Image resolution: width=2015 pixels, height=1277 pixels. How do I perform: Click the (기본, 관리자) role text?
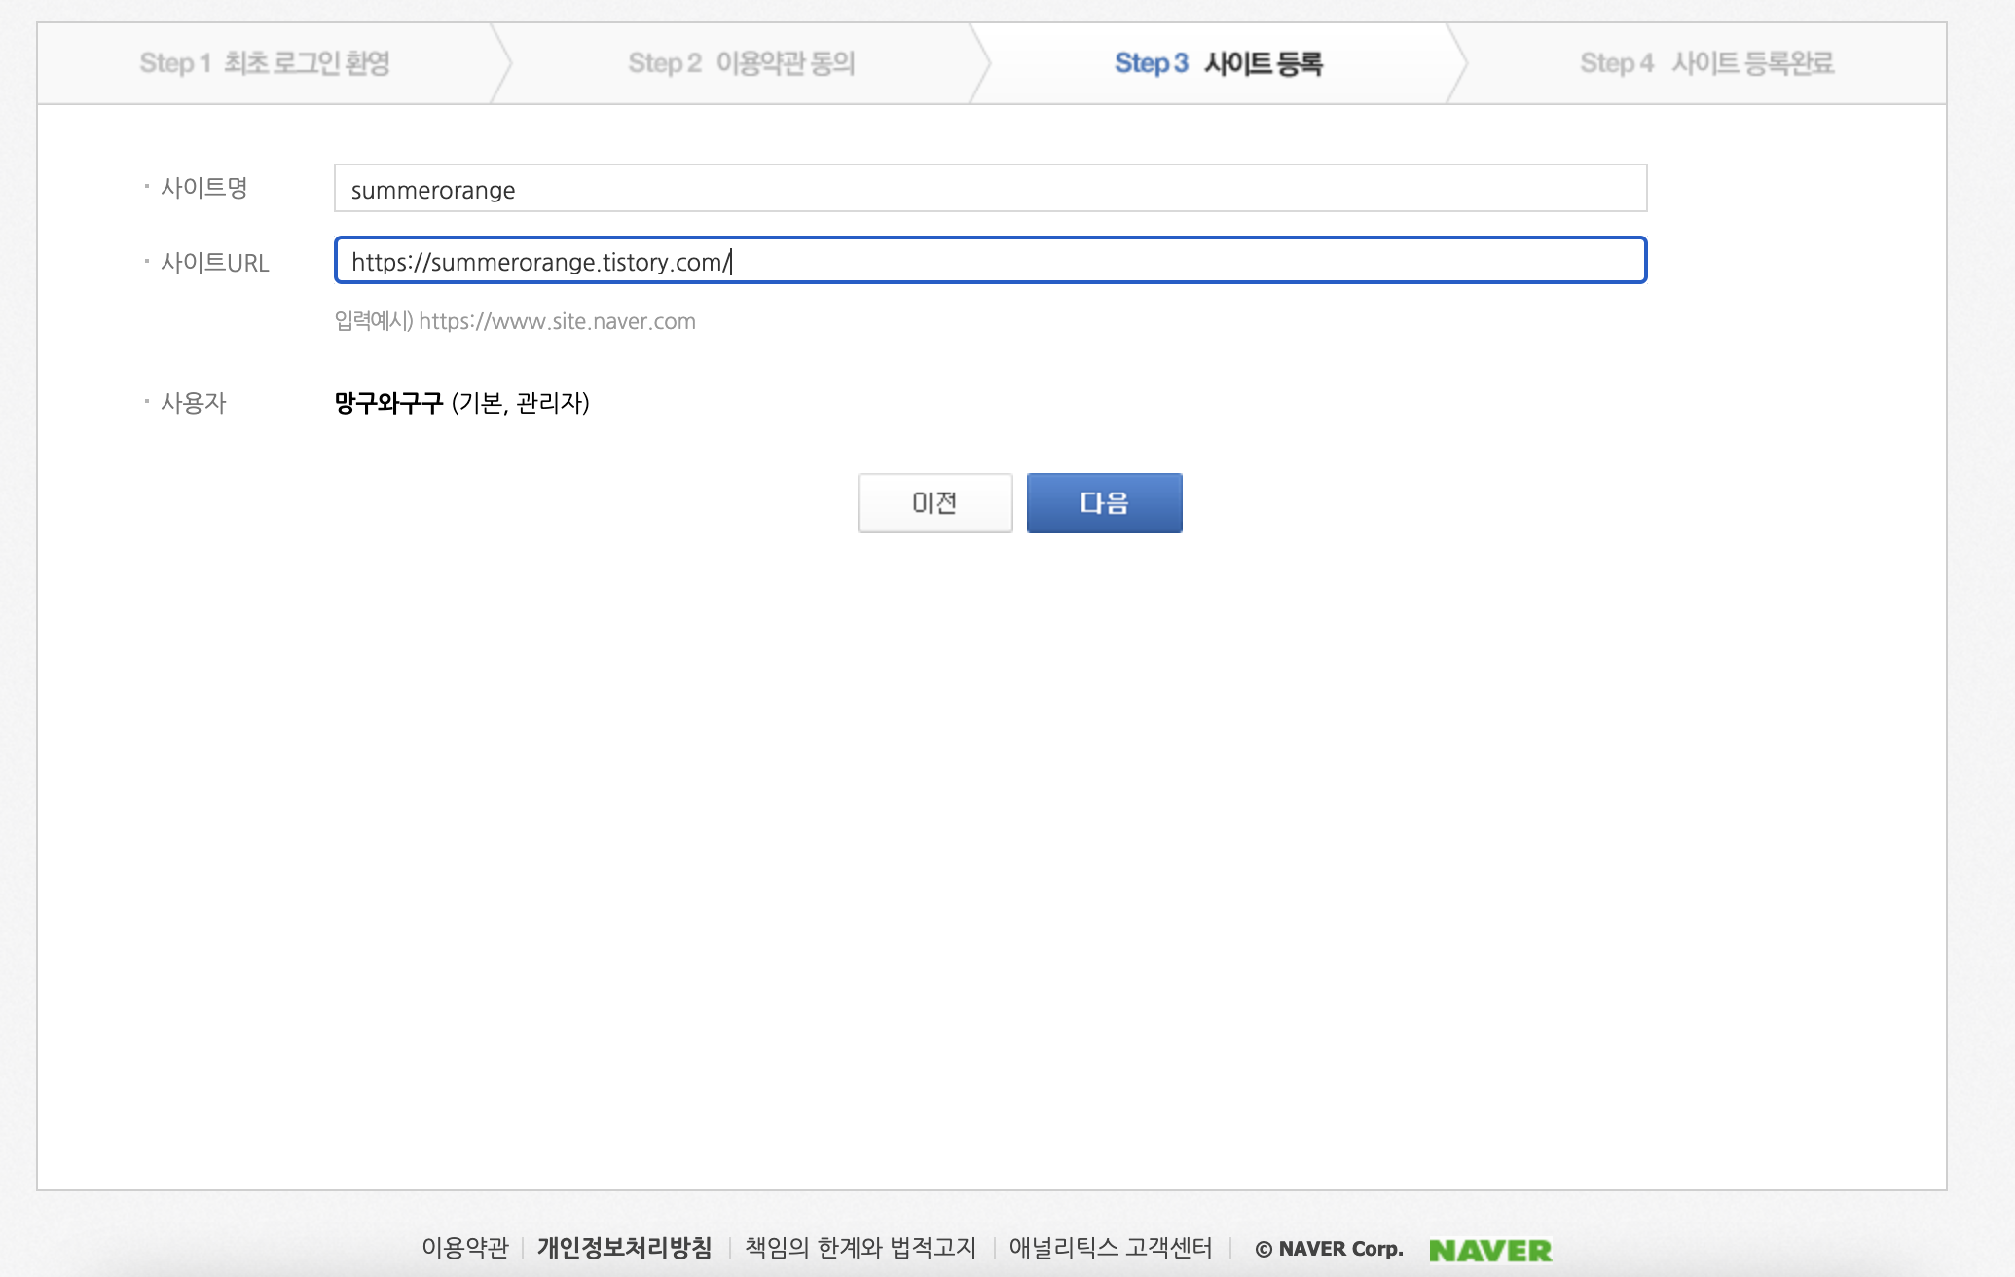click(x=521, y=403)
